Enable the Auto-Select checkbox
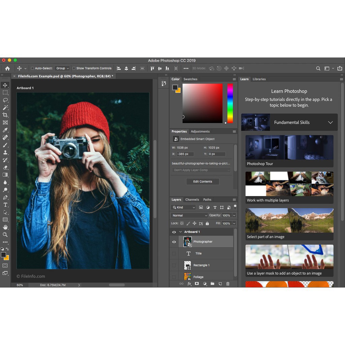 coord(33,68)
